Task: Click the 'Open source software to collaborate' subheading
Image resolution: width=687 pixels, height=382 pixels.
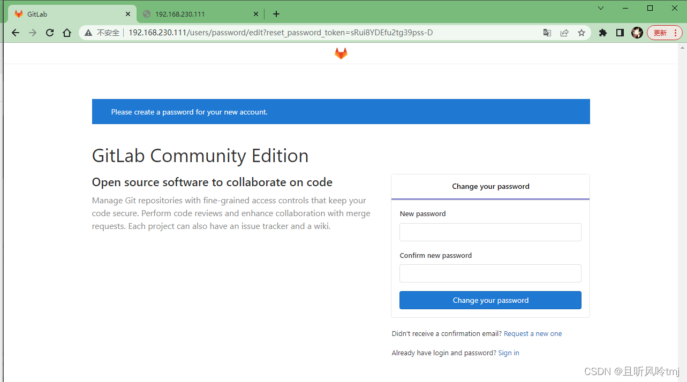Action: pyautogui.click(x=212, y=182)
